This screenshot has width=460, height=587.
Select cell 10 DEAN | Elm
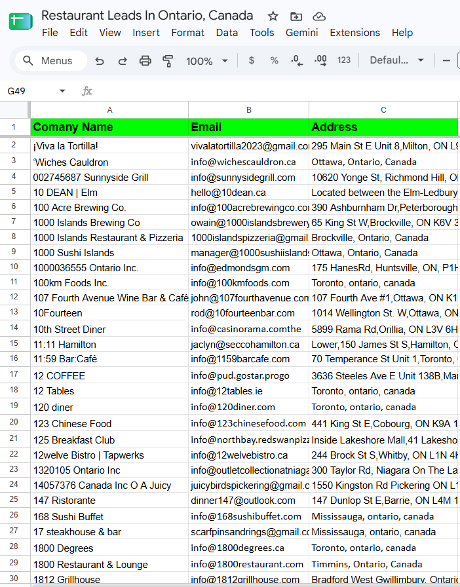coord(109,193)
